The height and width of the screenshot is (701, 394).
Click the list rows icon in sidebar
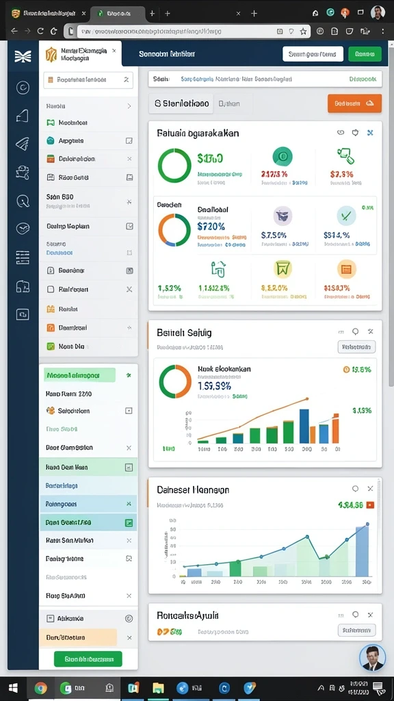23,257
